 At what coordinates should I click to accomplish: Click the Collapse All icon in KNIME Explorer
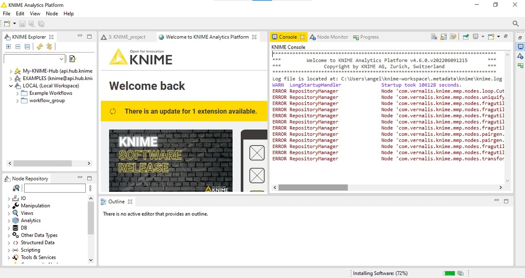[x=17, y=46]
